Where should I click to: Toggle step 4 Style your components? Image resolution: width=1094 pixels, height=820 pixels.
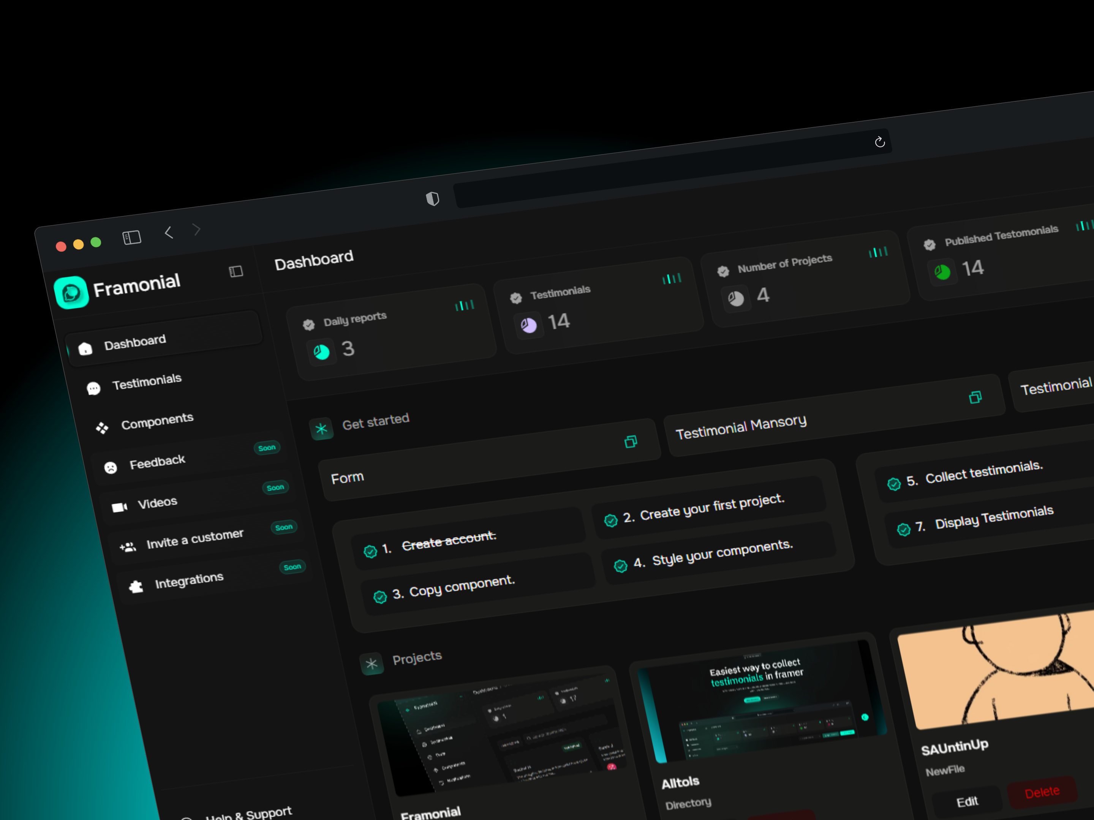[621, 566]
